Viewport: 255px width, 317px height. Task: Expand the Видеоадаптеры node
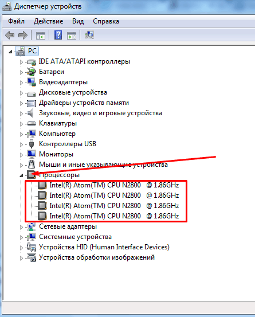tap(21, 83)
